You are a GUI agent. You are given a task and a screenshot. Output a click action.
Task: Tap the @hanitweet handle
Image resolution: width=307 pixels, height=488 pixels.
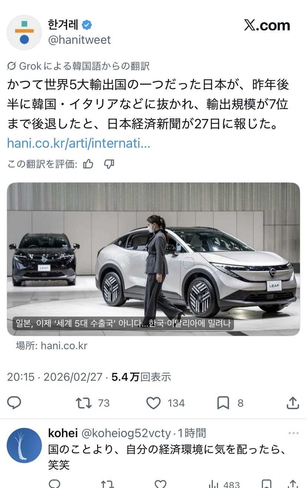[x=79, y=40]
